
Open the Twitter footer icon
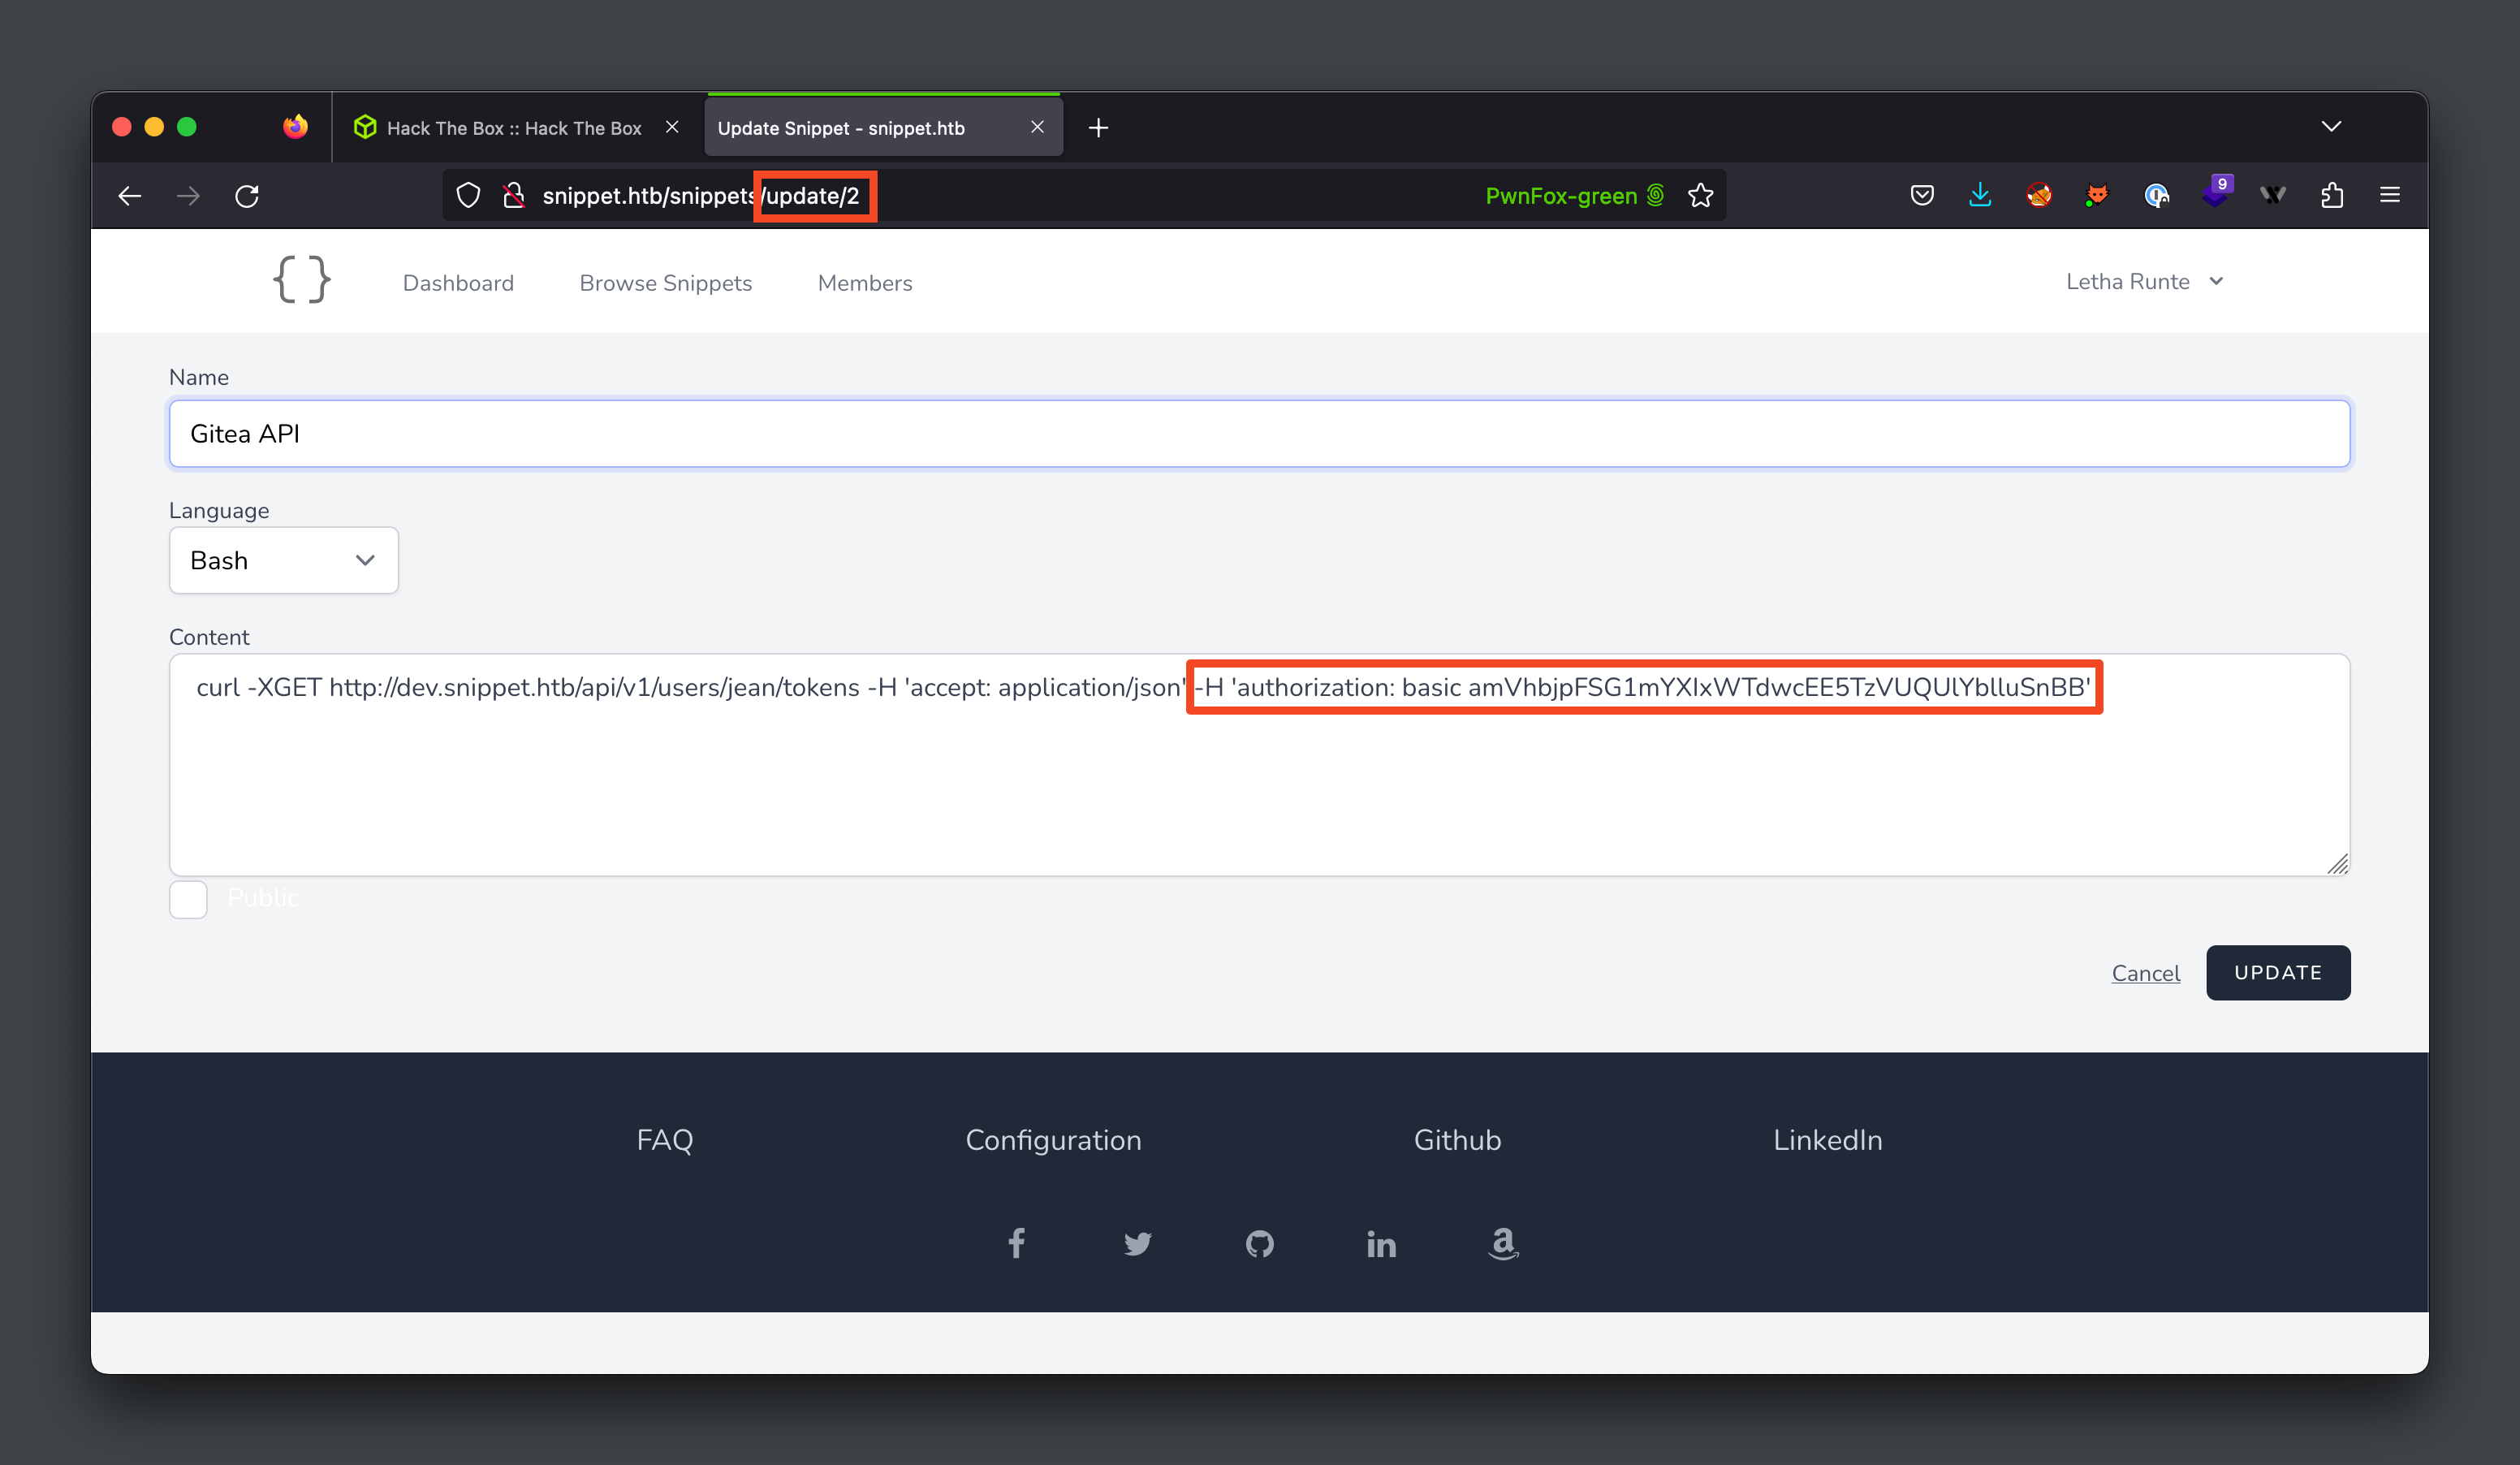coord(1137,1244)
